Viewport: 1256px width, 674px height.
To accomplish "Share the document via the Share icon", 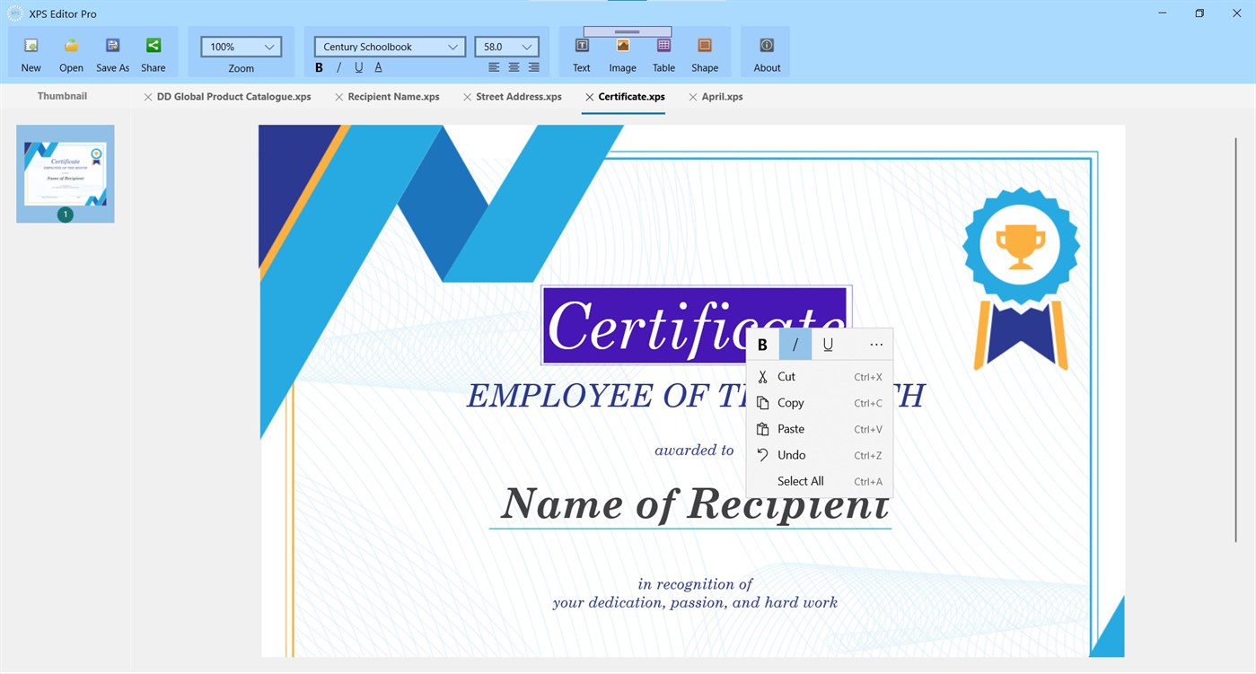I will pos(153,52).
